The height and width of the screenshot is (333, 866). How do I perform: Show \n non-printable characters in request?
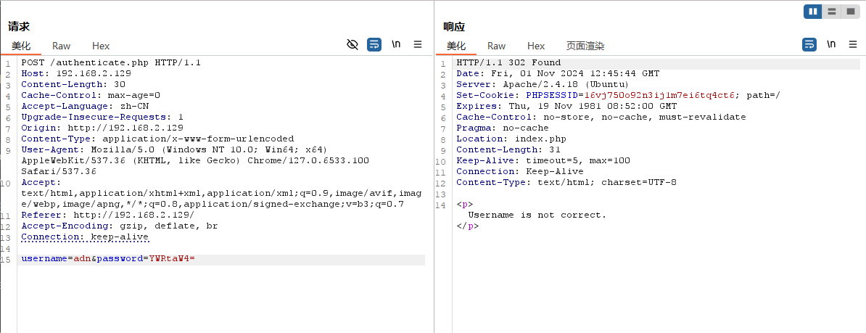tap(396, 45)
